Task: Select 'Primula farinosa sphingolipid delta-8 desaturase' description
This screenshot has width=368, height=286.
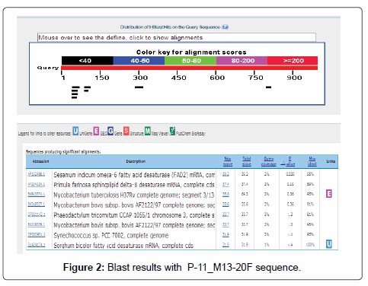Action: click(134, 185)
